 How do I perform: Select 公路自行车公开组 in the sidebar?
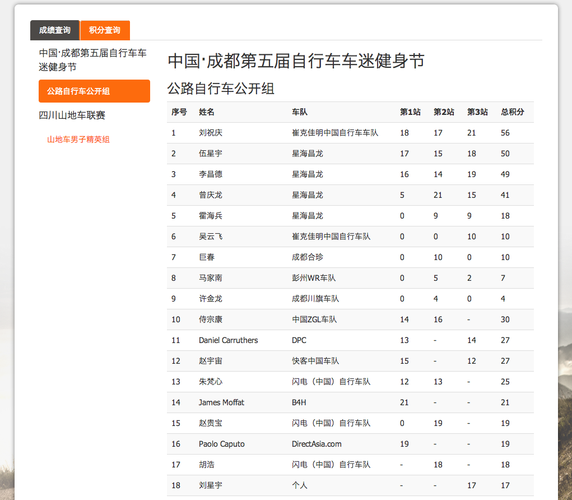94,91
